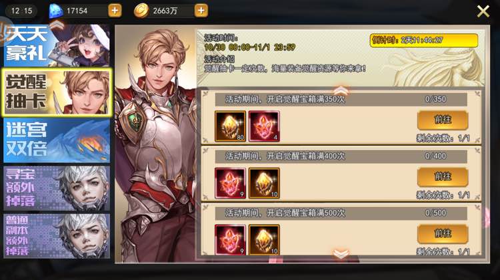The image size is (500, 280).
Task: Select the red crystal reward marked 4
Action: pos(264,126)
